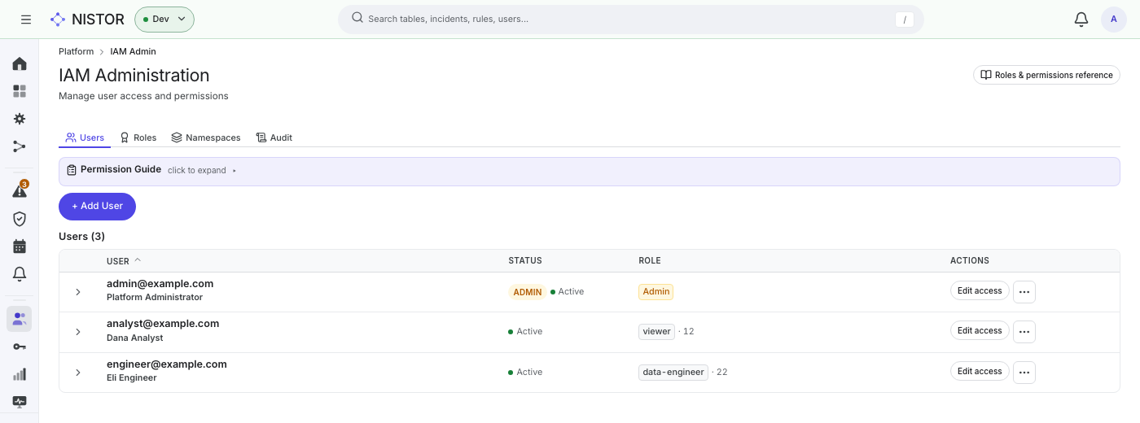
Task: Click the IAM Admin breadcrumb
Action: pyautogui.click(x=133, y=51)
